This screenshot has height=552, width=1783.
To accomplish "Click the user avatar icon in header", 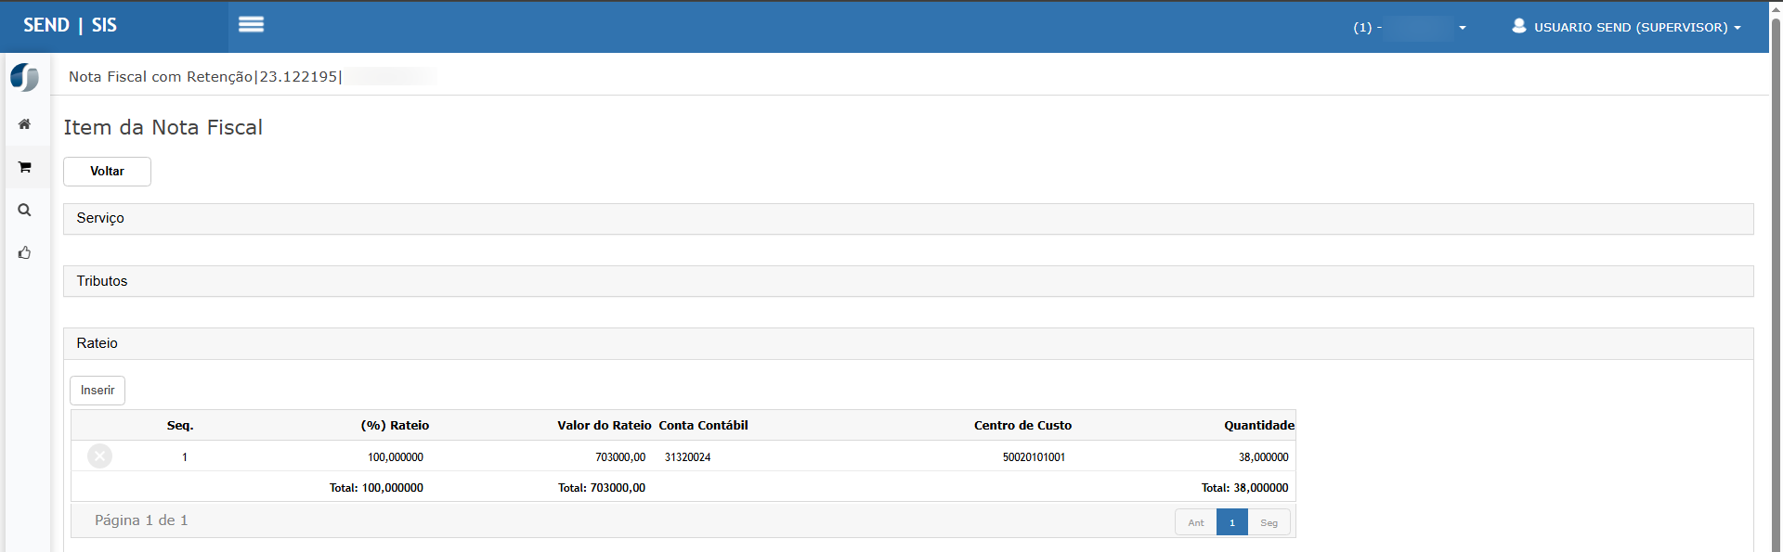I will (x=1518, y=26).
